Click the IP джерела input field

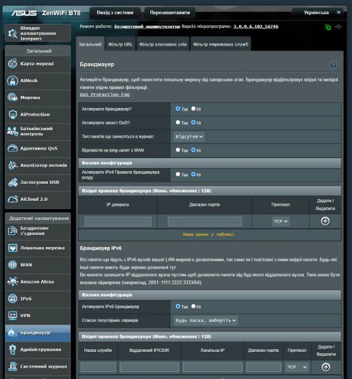(x=118, y=222)
